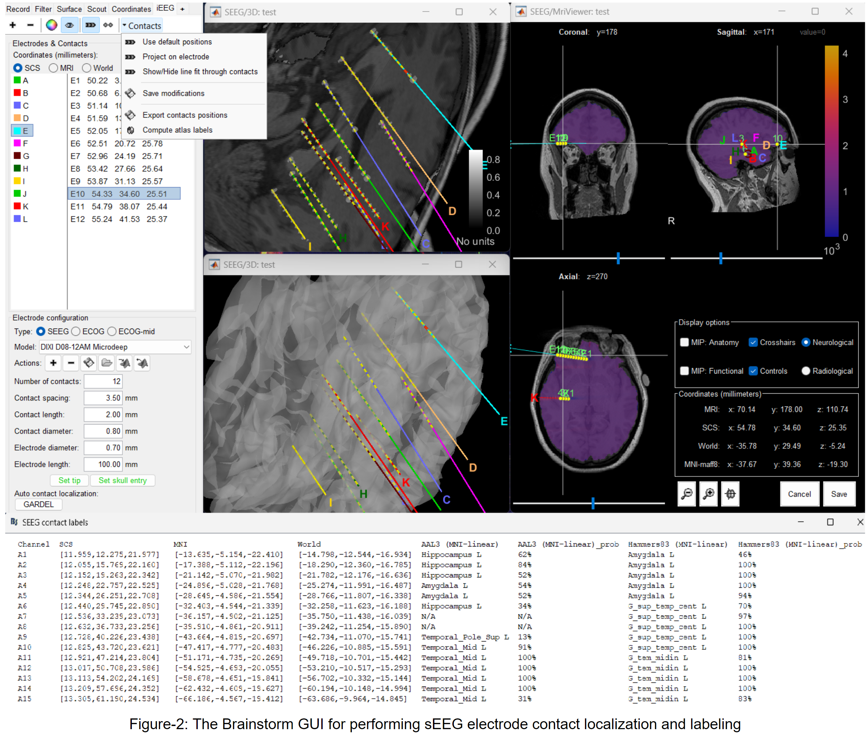Click the axial slice slider handle

click(593, 504)
